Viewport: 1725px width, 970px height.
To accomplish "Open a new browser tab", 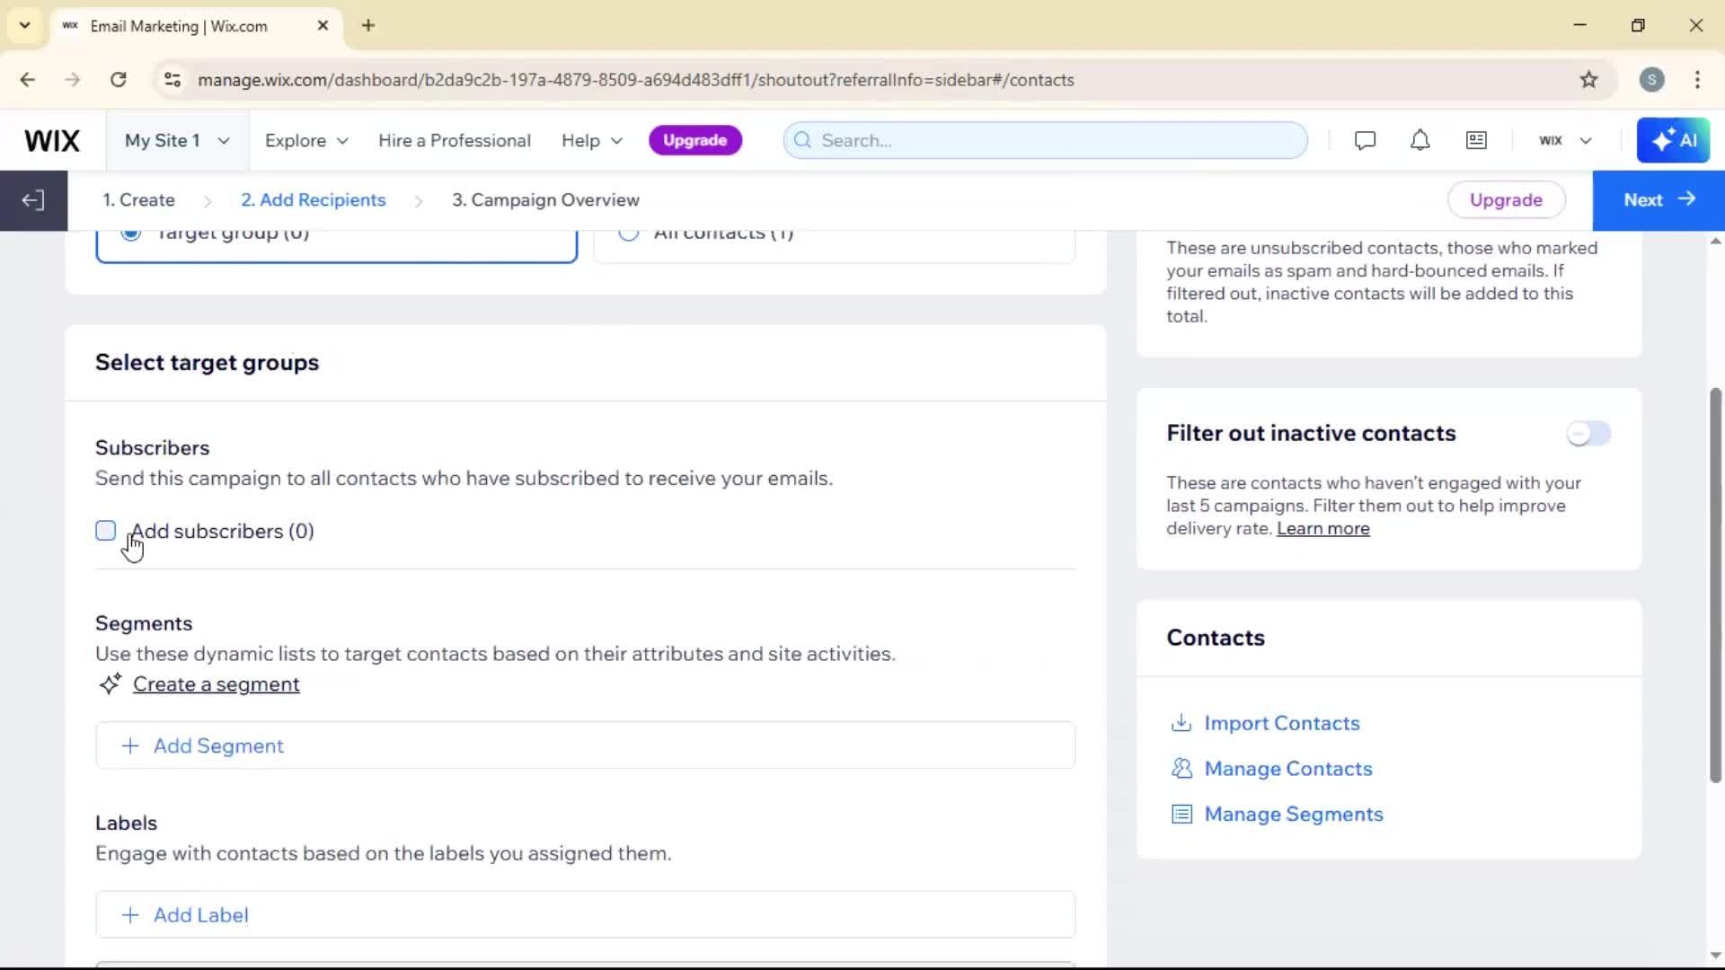I will (x=368, y=25).
